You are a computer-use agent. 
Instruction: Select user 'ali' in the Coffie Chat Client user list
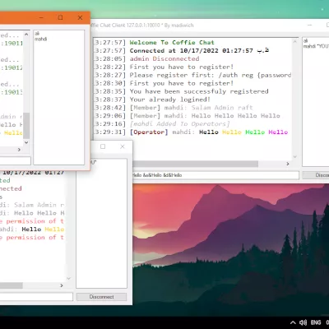click(305, 41)
